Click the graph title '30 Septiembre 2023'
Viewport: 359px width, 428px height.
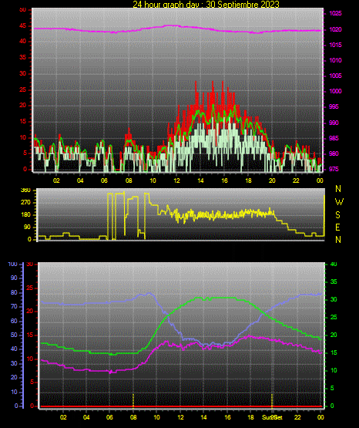click(243, 5)
